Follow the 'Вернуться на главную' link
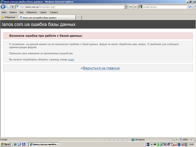This screenshot has height=147, width=196. click(101, 68)
